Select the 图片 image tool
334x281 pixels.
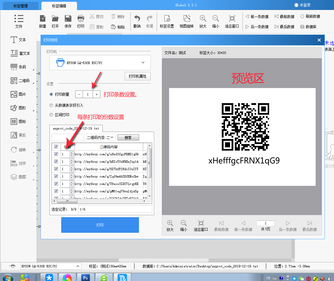[x=18, y=94]
